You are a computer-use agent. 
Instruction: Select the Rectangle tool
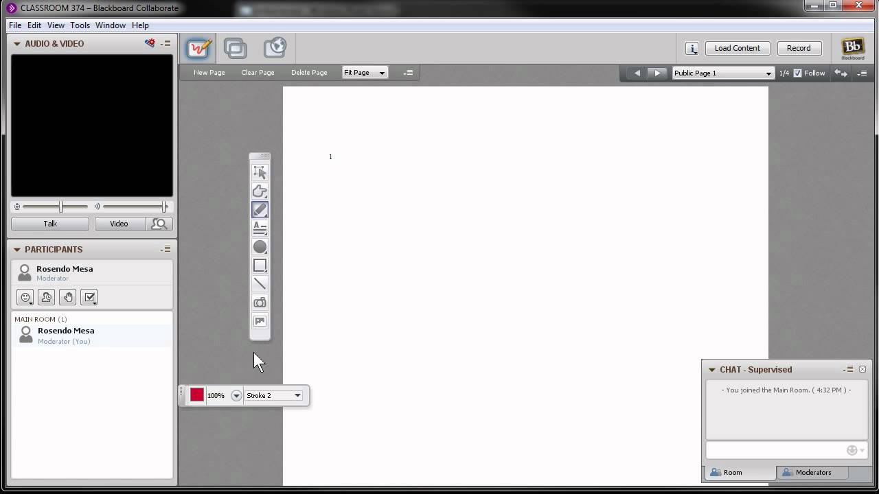pyautogui.click(x=260, y=265)
